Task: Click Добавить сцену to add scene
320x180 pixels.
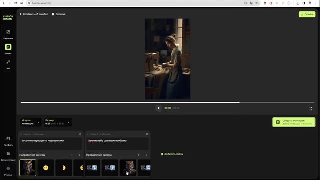Action: [x=172, y=154]
